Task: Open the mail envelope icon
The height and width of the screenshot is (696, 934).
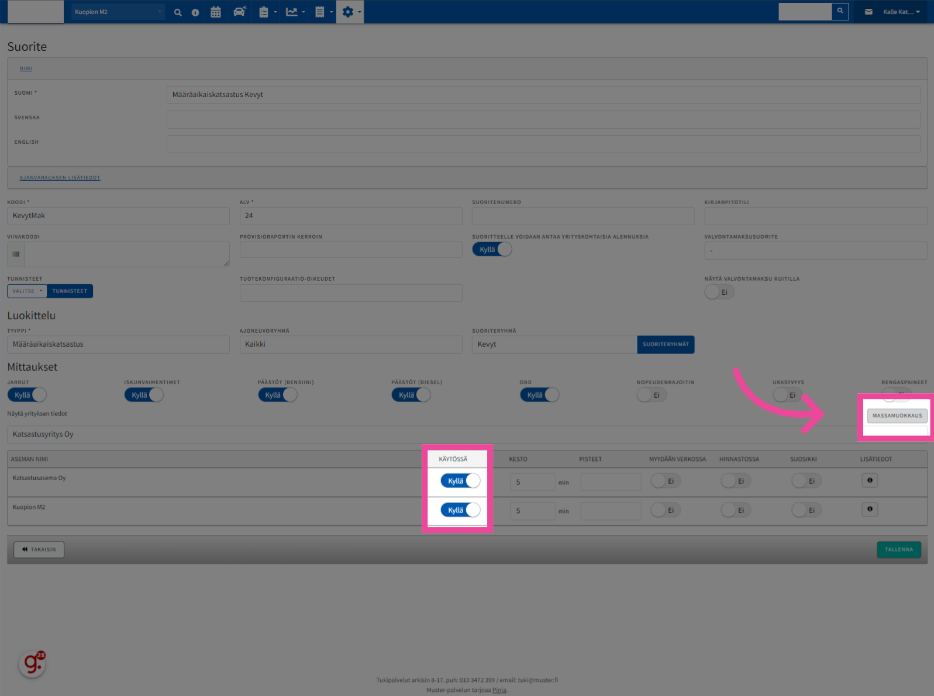Action: click(x=868, y=12)
